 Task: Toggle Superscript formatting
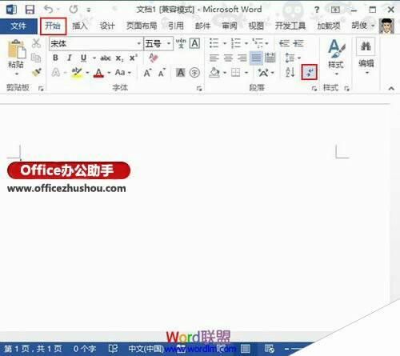pyautogui.click(x=134, y=58)
